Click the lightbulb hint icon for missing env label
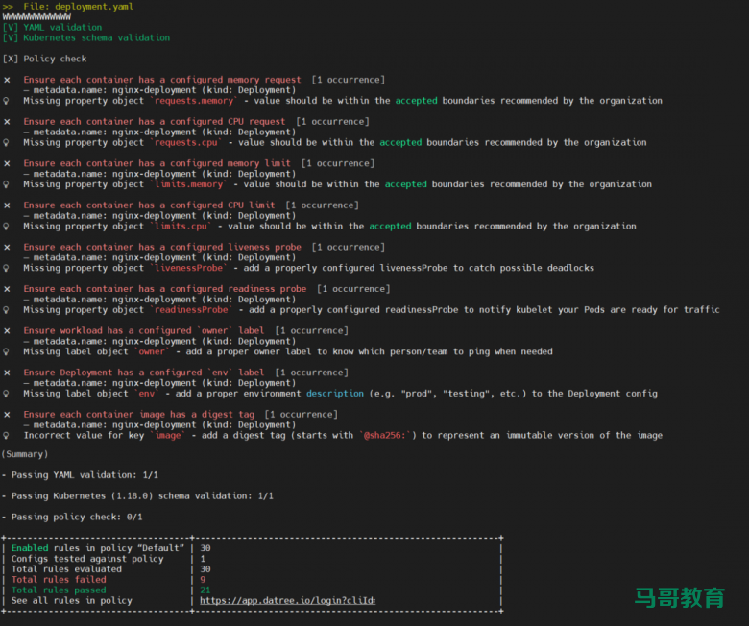This screenshot has width=749, height=626. point(8,394)
